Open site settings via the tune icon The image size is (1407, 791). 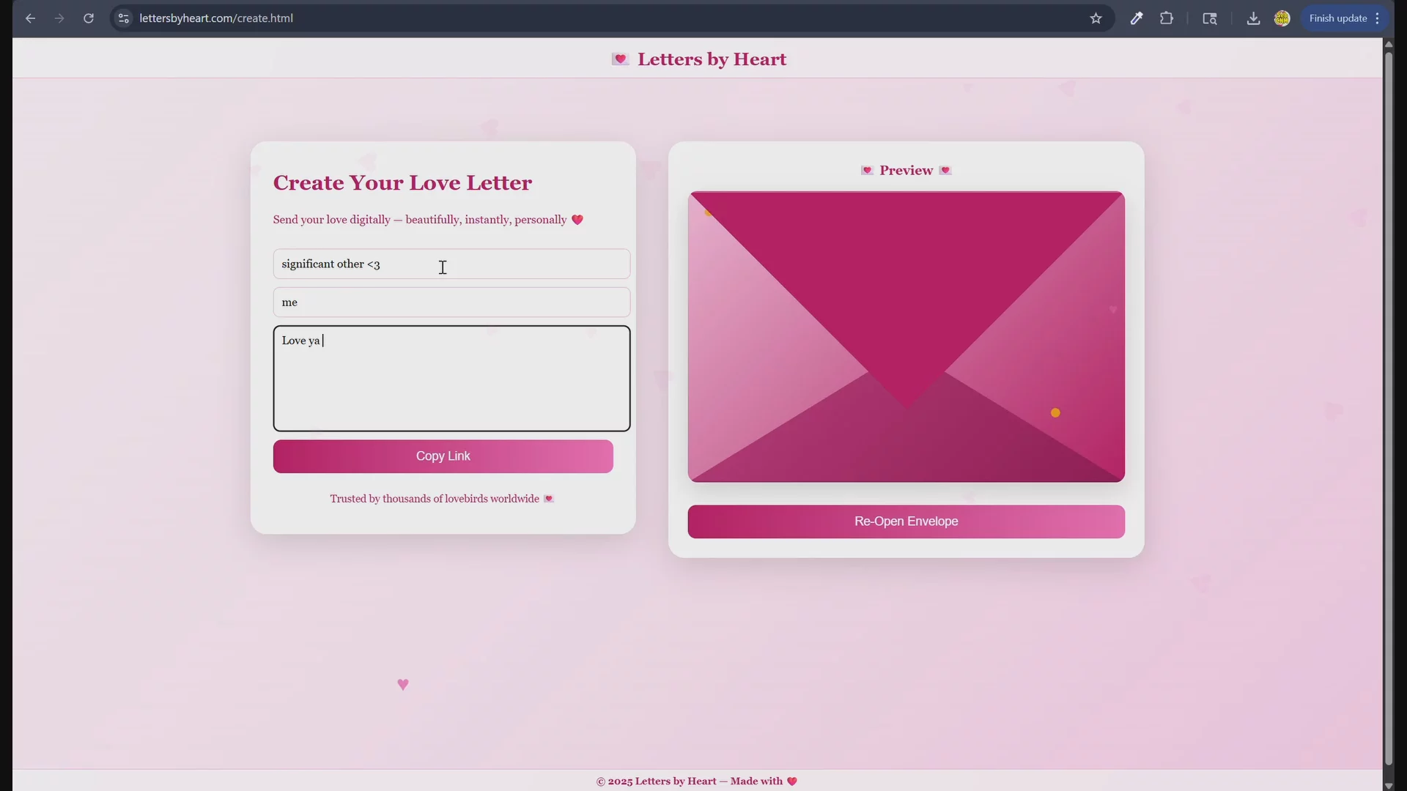coord(122,18)
